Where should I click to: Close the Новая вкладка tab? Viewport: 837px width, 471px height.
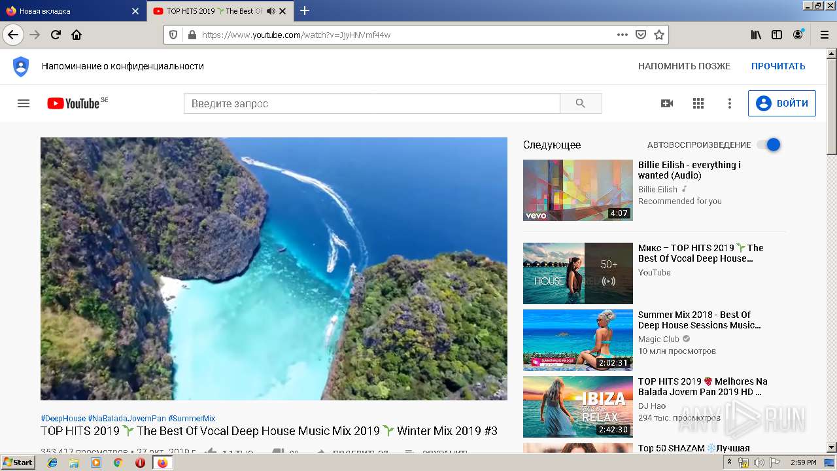pyautogui.click(x=135, y=11)
